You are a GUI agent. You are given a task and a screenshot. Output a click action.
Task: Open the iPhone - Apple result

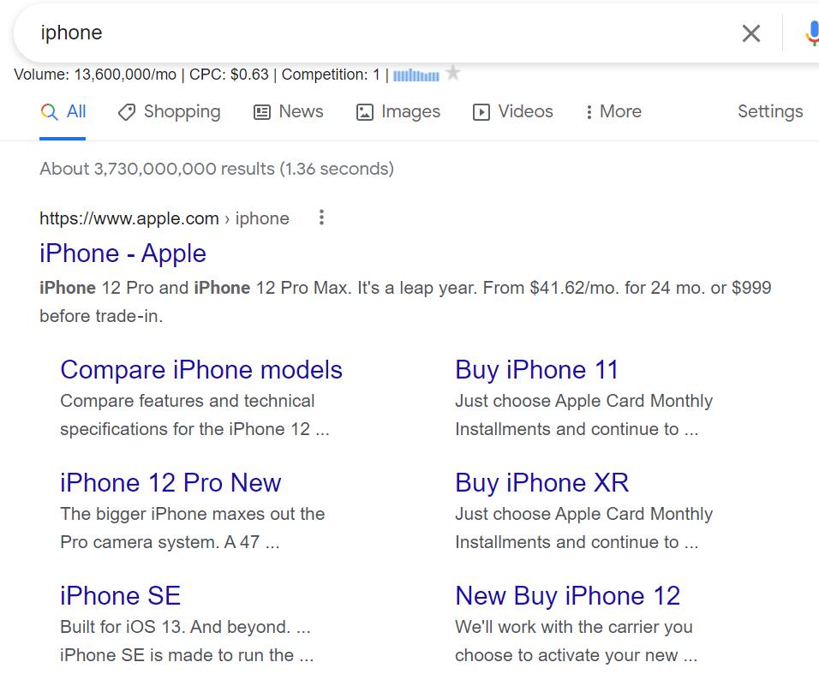[123, 254]
